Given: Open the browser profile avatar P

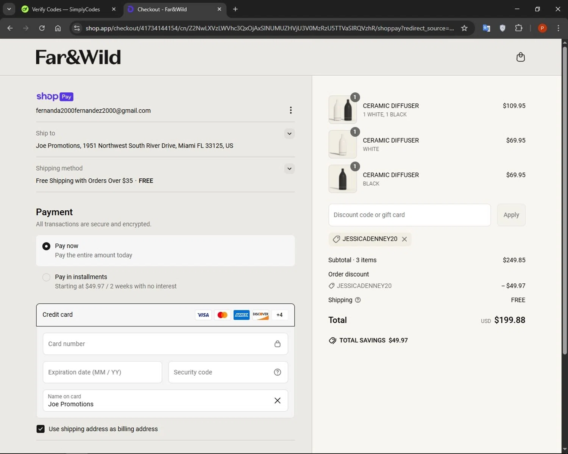Looking at the screenshot, I should click(542, 28).
